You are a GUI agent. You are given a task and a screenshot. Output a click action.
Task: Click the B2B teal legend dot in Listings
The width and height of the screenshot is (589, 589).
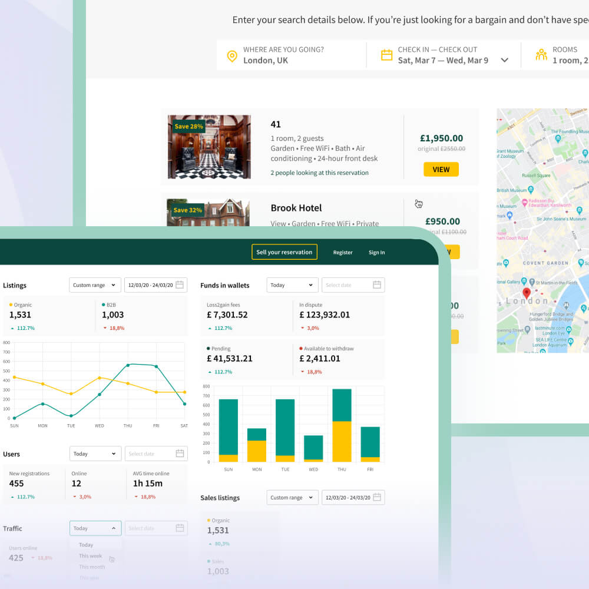click(x=103, y=305)
